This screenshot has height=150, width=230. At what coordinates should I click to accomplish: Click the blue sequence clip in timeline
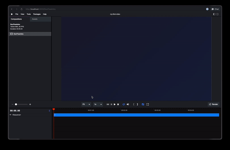[136, 115]
